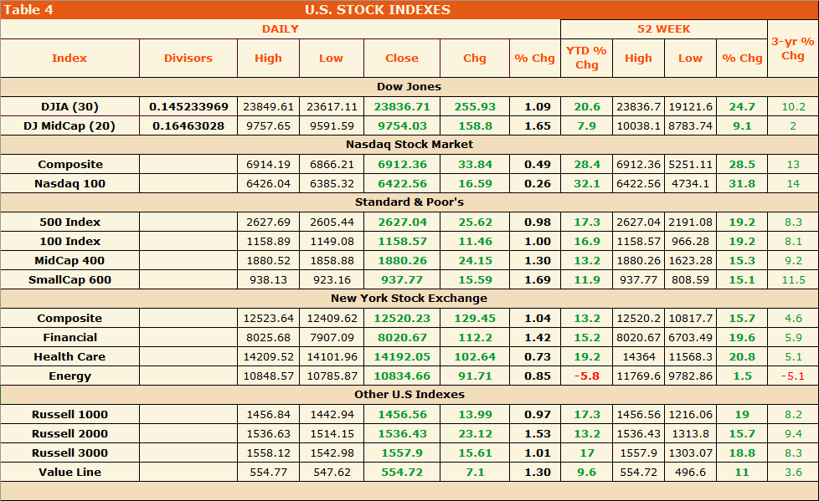Select the '3-yr % Chg' column header
Screen dimensions: 819x501
[793, 49]
